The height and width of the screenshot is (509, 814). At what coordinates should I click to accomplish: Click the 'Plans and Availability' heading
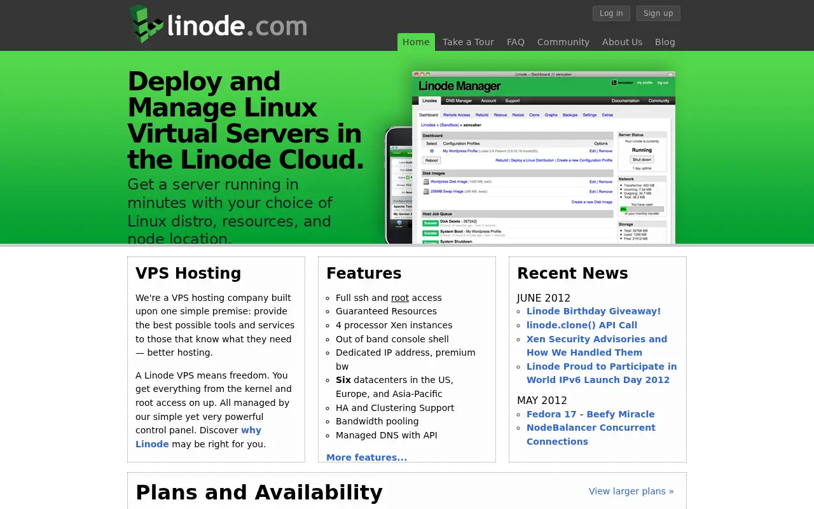point(259,492)
